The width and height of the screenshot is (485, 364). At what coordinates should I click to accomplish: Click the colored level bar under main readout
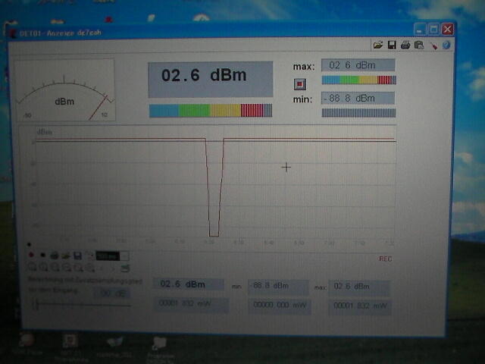pos(210,111)
